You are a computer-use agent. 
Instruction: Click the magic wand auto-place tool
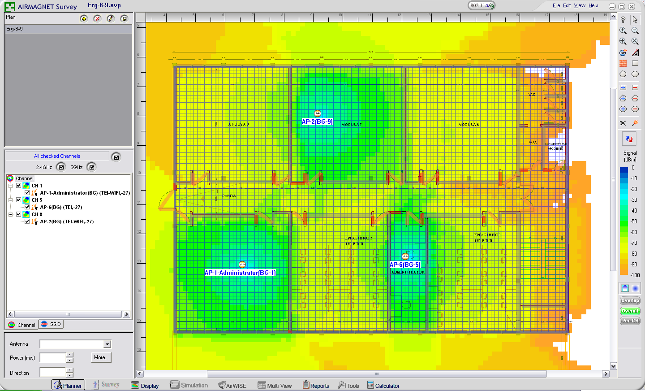[635, 123]
